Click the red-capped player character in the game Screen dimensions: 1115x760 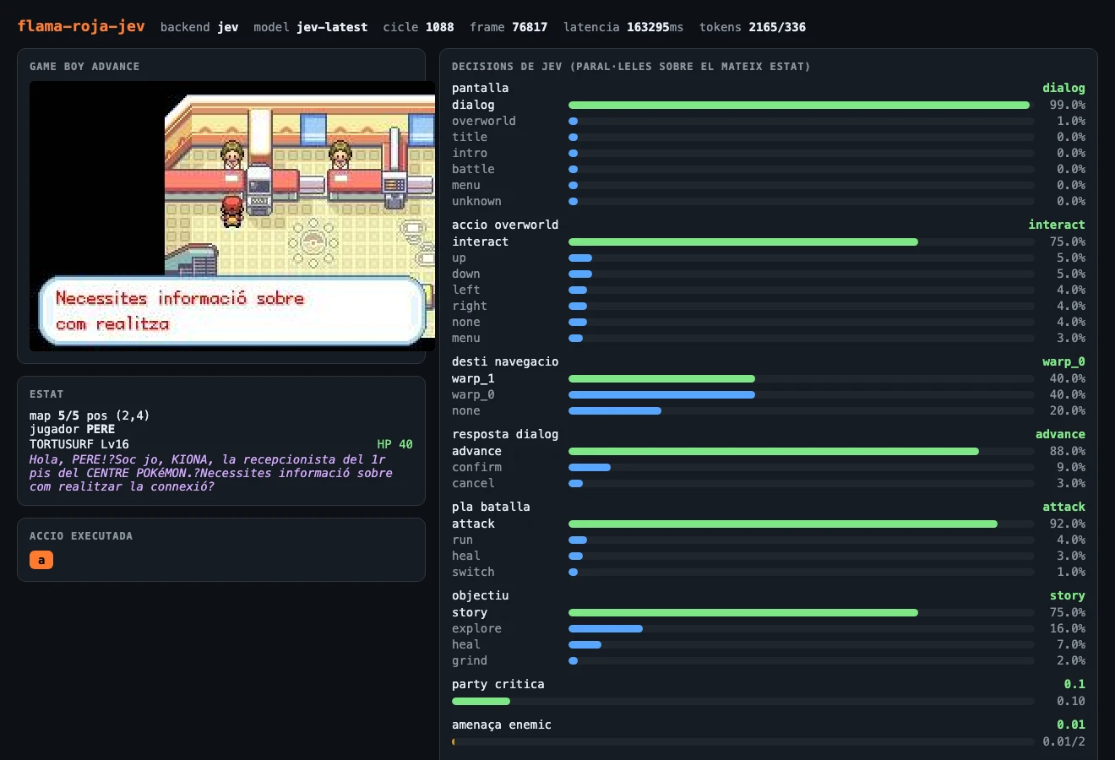(231, 211)
